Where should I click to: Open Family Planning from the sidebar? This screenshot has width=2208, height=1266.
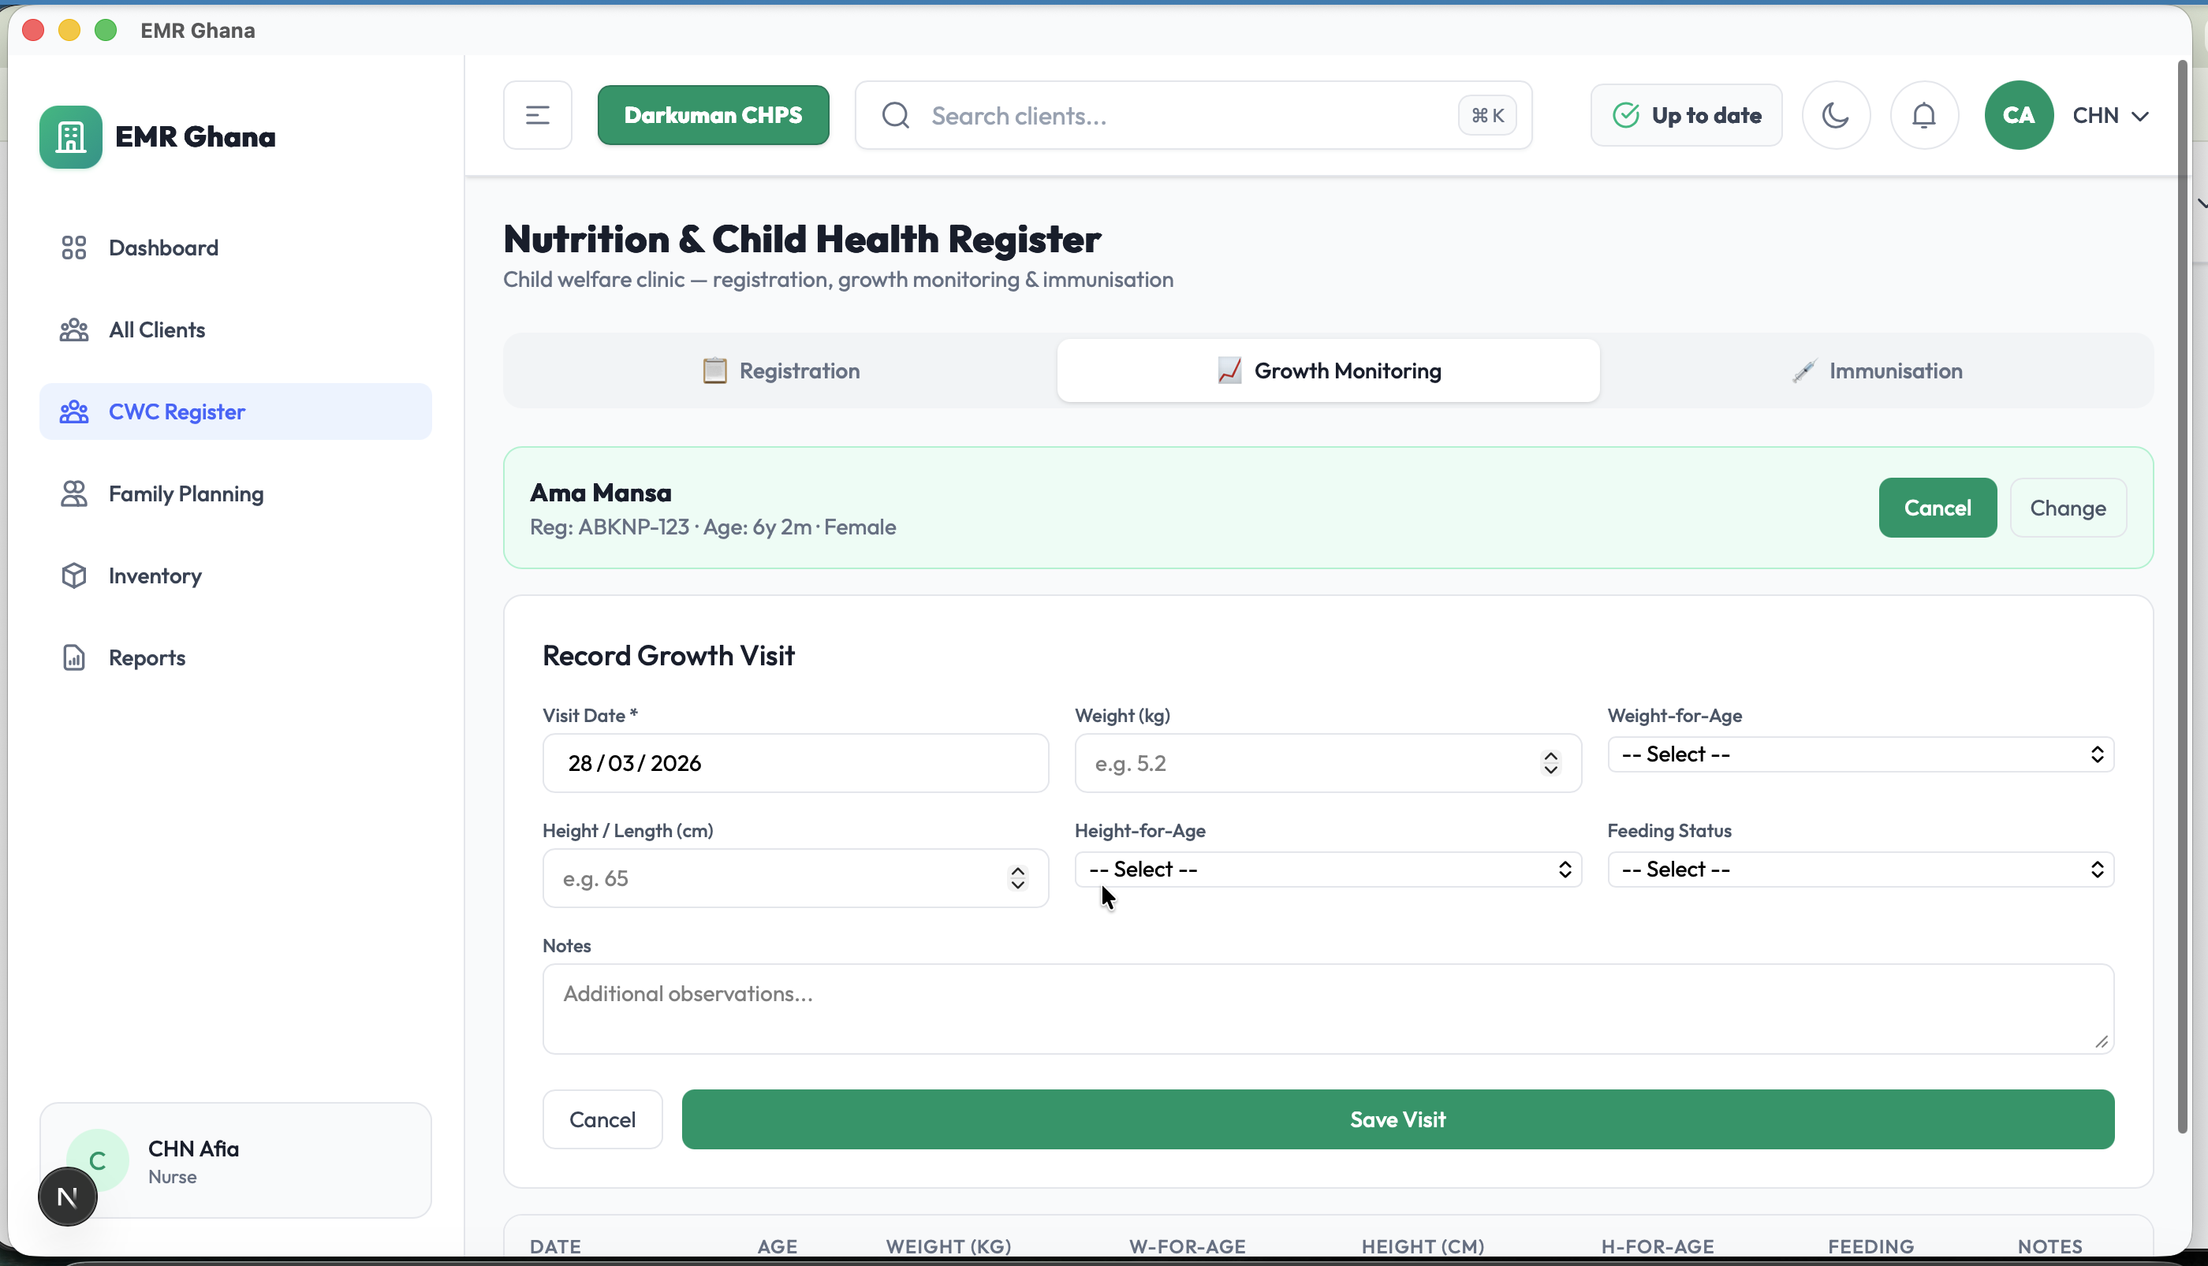(185, 493)
